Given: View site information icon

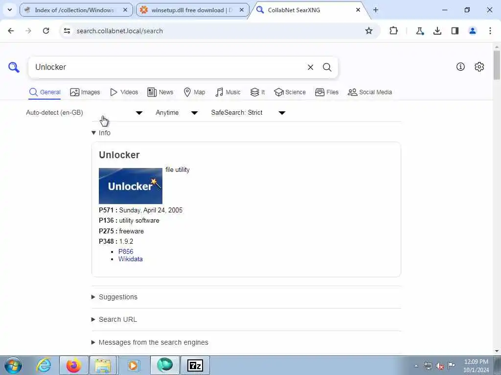Looking at the screenshot, I should pos(67,31).
